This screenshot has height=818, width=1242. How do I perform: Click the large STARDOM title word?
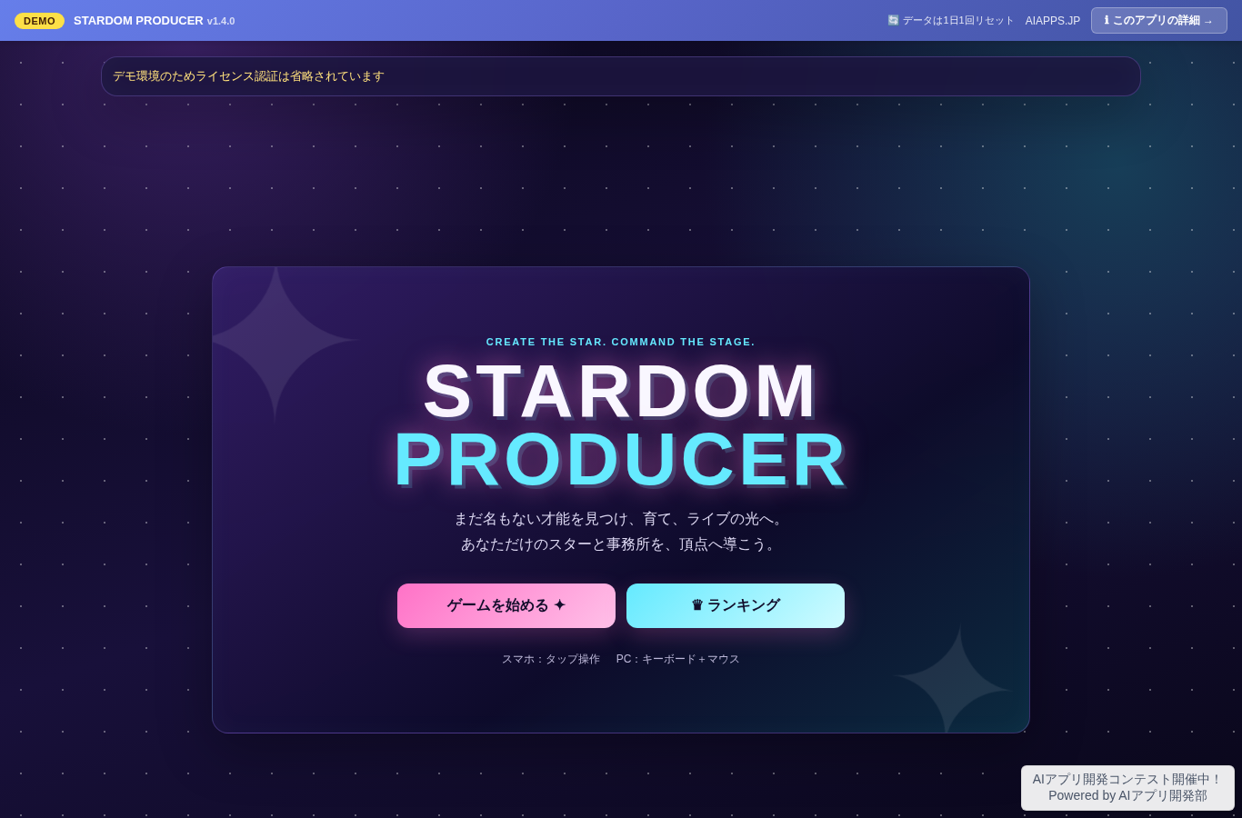[x=621, y=391]
